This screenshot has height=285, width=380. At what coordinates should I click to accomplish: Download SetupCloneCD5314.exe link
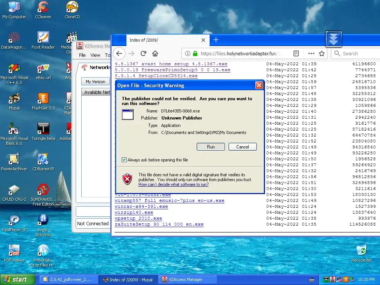pyautogui.click(x=156, y=76)
